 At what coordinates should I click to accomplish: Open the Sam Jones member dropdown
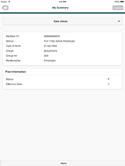[62, 21]
